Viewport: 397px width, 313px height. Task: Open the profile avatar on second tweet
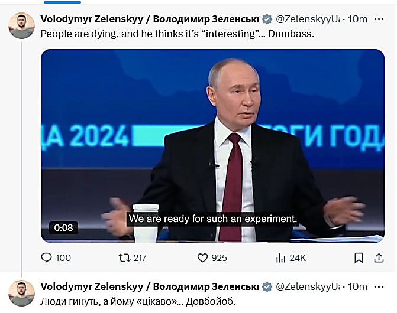point(22,293)
